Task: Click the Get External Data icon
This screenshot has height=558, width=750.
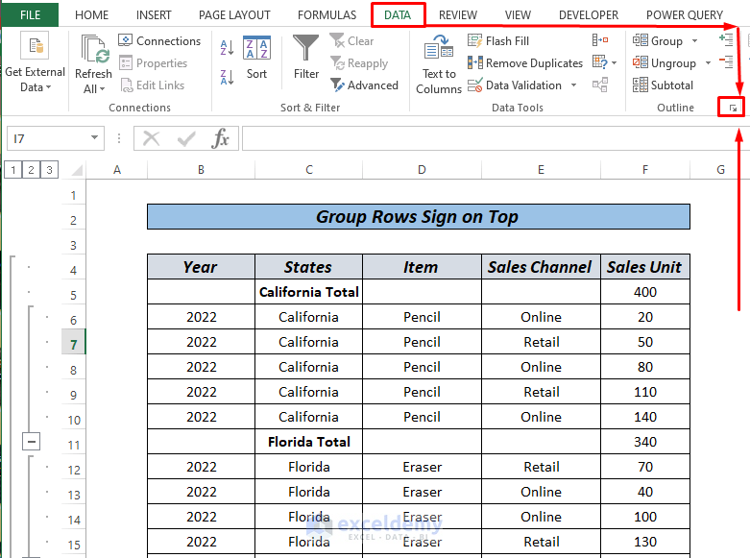Action: [x=36, y=48]
